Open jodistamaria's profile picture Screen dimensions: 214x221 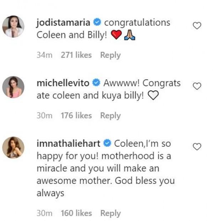[14, 26]
